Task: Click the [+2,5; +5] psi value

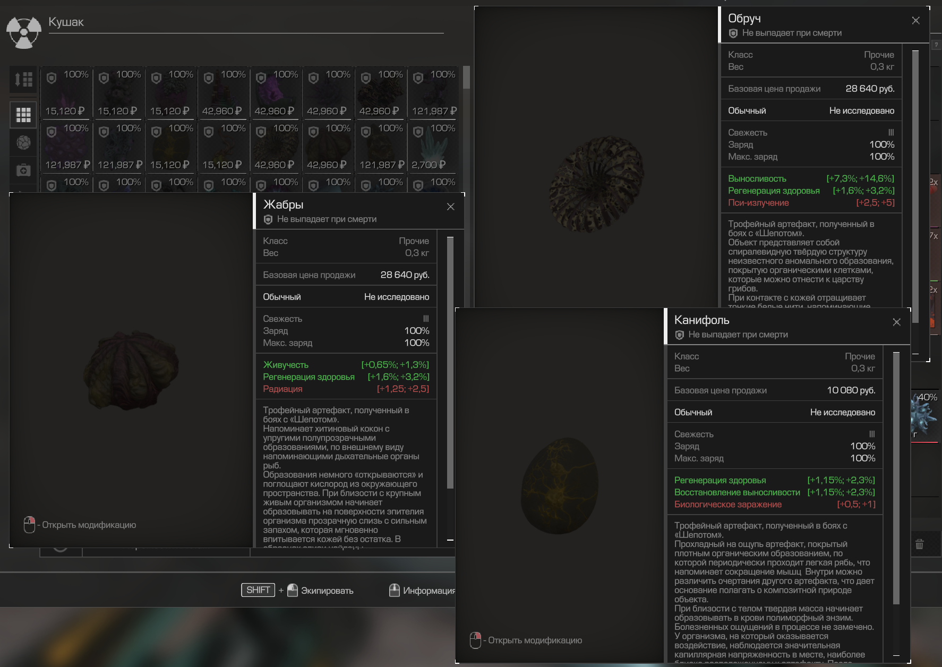Action: click(x=875, y=203)
